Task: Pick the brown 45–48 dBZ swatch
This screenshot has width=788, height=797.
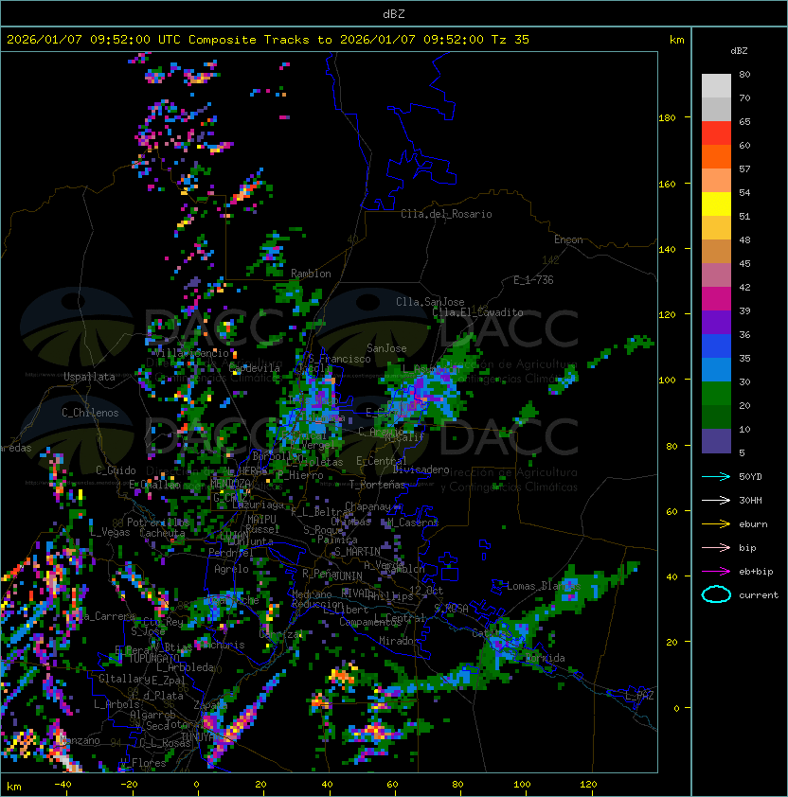Action: (716, 252)
